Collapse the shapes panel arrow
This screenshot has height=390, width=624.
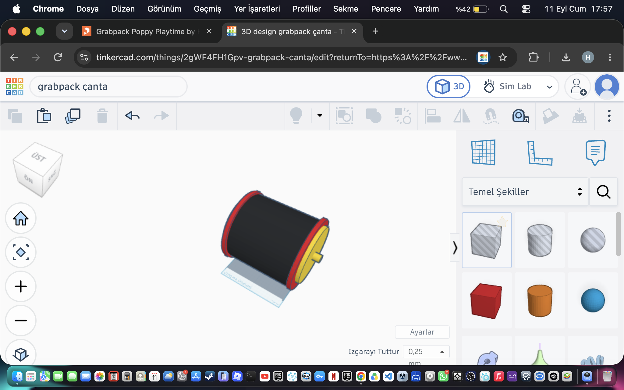coord(455,248)
